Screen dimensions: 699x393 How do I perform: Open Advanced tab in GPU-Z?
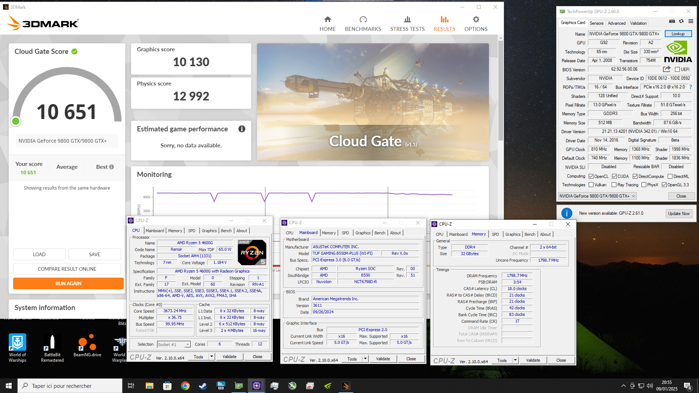pos(617,23)
